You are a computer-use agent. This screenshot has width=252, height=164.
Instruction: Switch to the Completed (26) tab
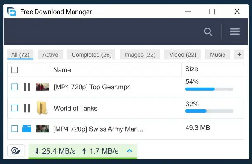tap(91, 55)
